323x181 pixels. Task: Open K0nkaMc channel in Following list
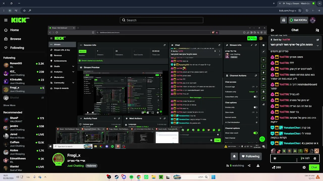tap(23, 81)
